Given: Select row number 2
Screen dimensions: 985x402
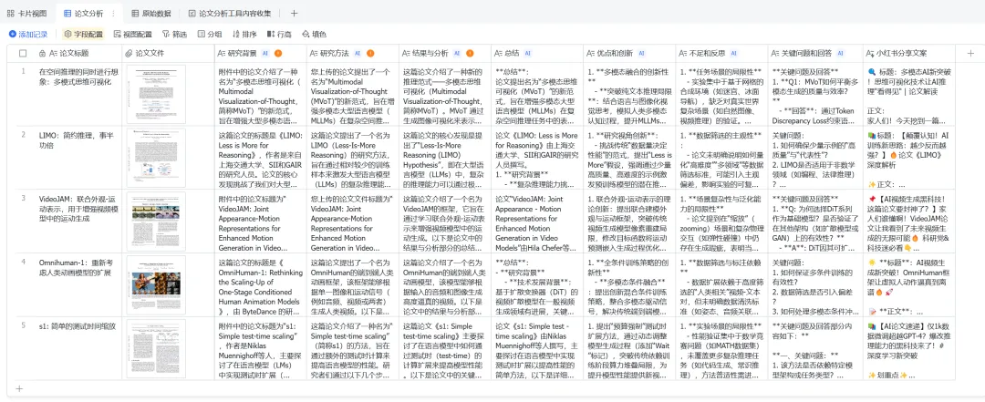Looking at the screenshot, I should [x=23, y=134].
